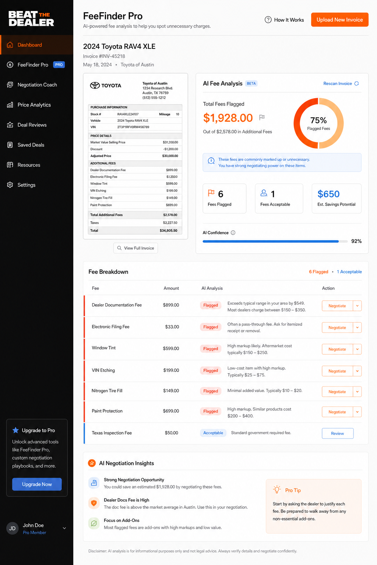Review the Texas Inspection Fee

[x=338, y=433]
